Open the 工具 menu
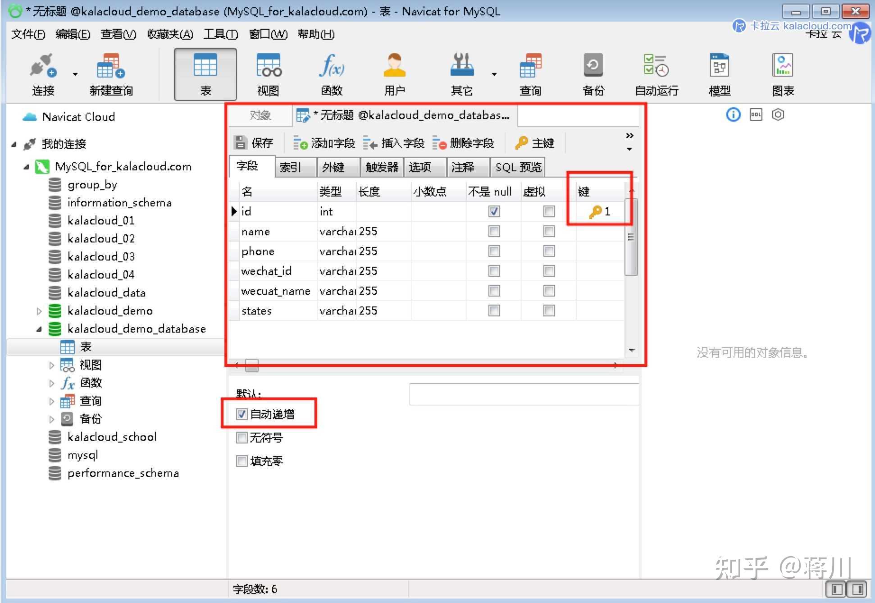The height and width of the screenshot is (603, 875). pos(220,34)
